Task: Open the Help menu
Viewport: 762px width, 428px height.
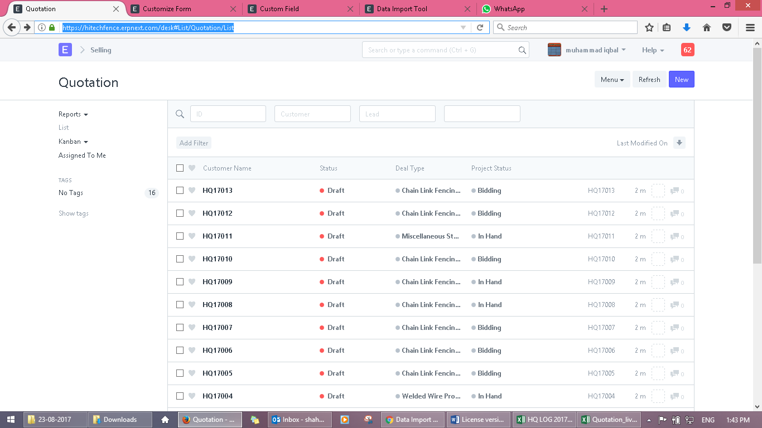Action: pos(652,50)
